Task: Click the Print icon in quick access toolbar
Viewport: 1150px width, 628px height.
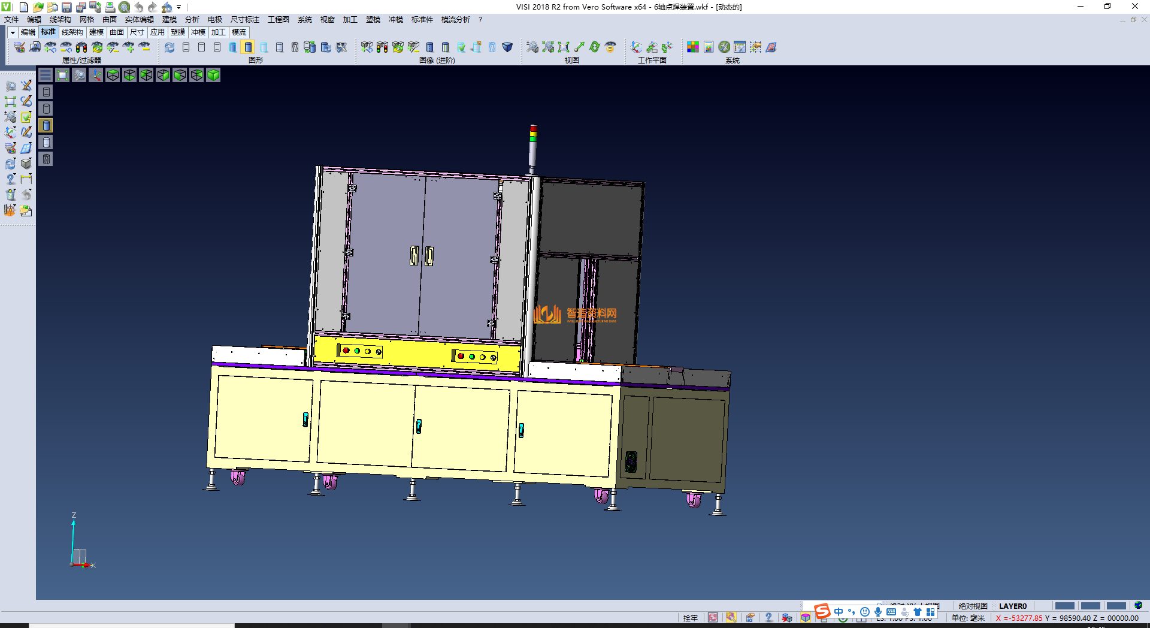Action: pos(110,7)
